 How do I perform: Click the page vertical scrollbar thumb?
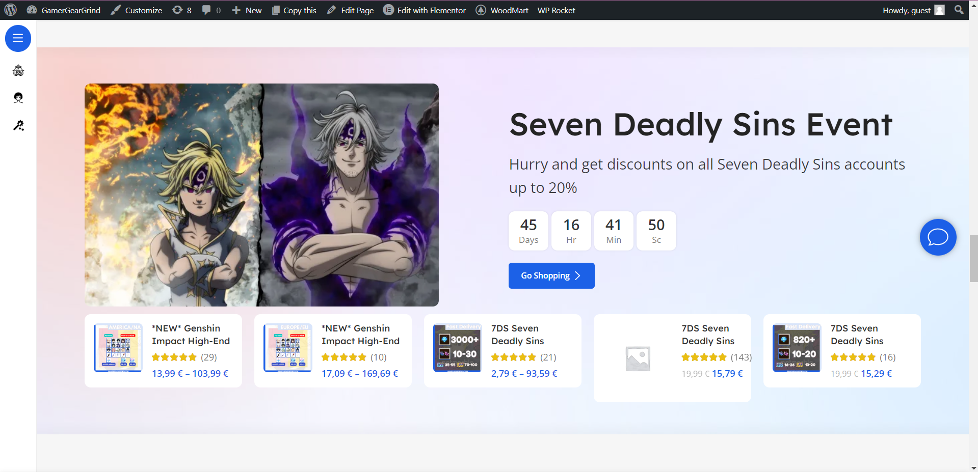(x=973, y=259)
